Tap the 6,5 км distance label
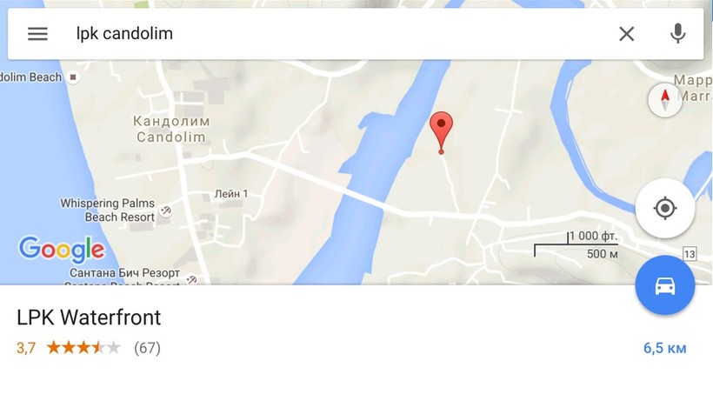The image size is (713, 401). coord(665,348)
